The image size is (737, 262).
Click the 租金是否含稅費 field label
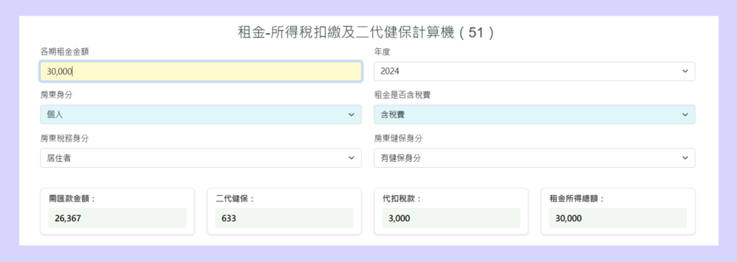pos(402,95)
